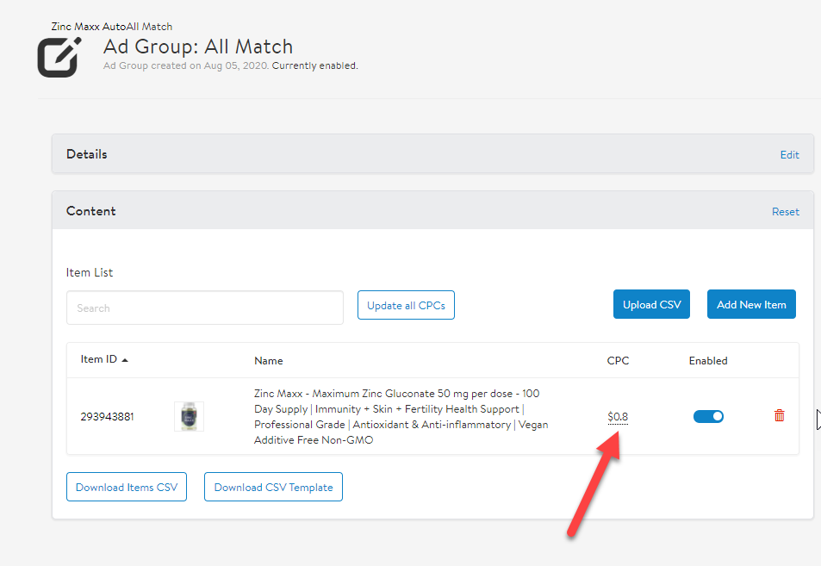
Task: Click the ad group edit pencil icon
Action: pyautogui.click(x=59, y=57)
